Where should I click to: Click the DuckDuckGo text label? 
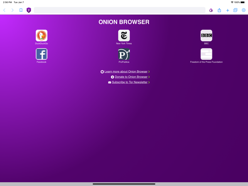click(41, 44)
